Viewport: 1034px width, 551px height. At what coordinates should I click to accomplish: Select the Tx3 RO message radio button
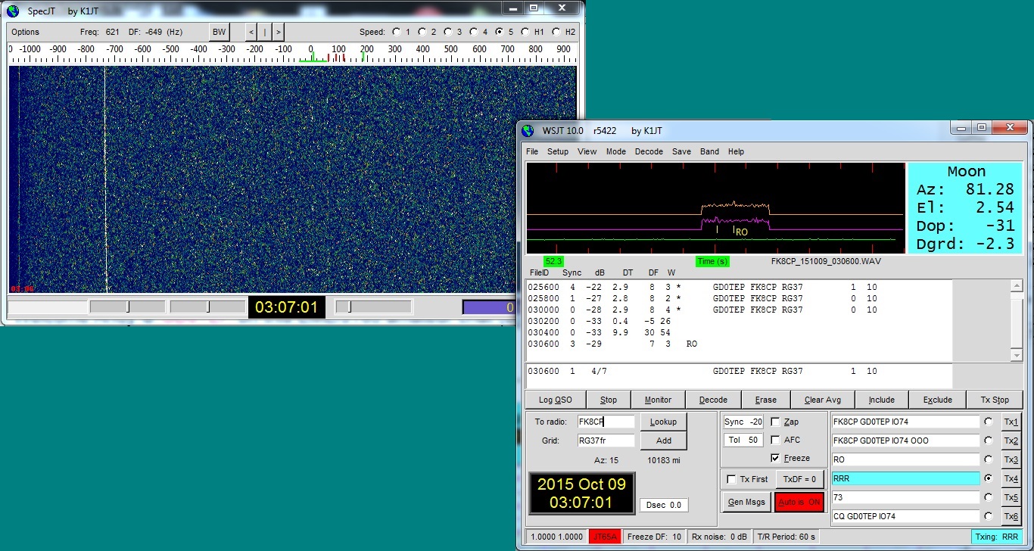tap(988, 459)
